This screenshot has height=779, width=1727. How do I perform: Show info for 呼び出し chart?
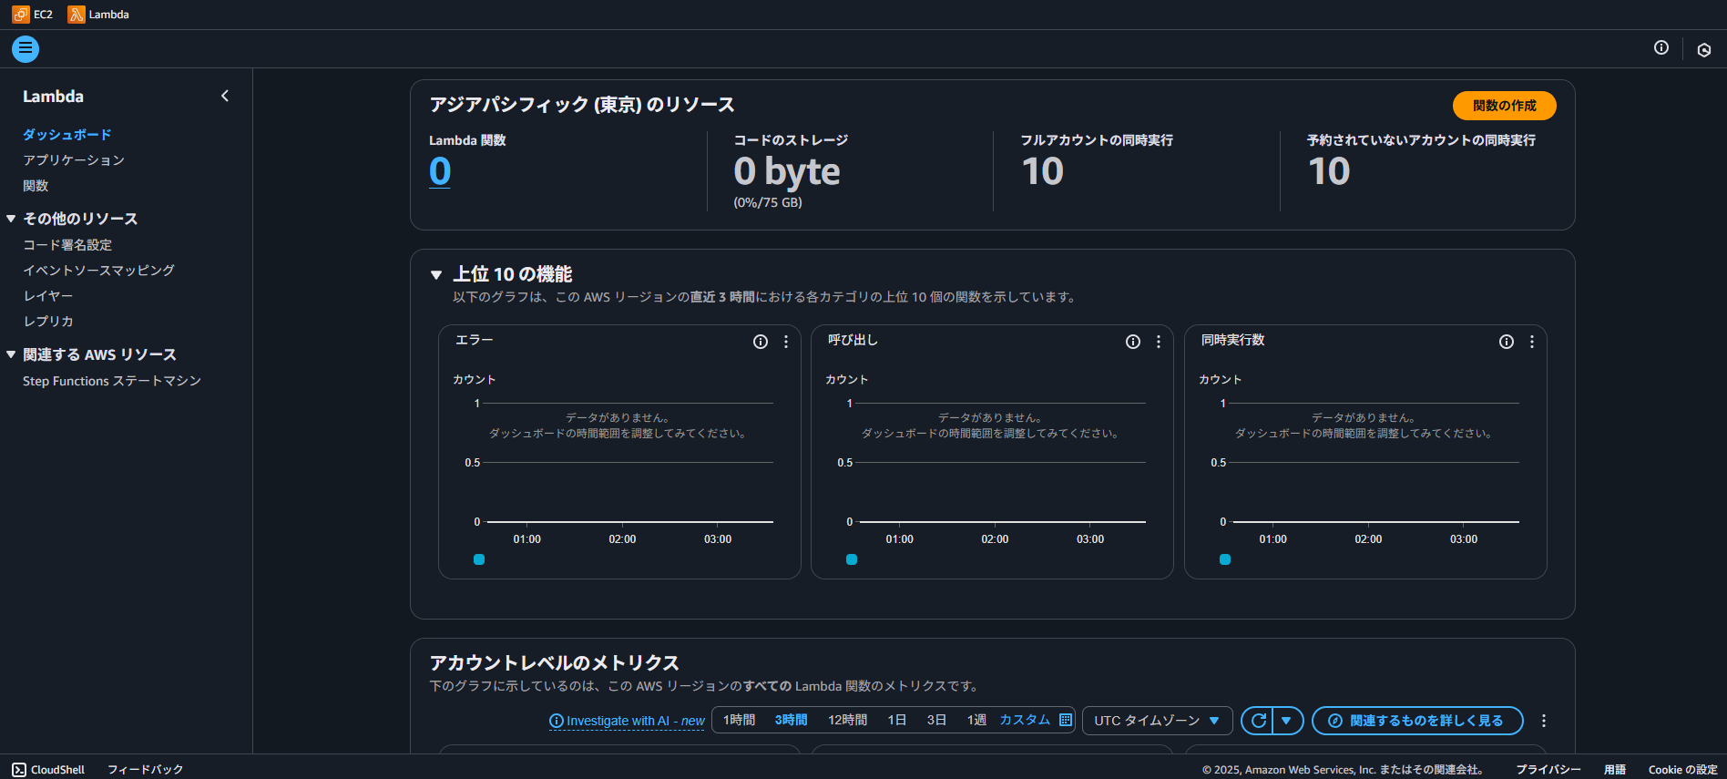point(1133,342)
